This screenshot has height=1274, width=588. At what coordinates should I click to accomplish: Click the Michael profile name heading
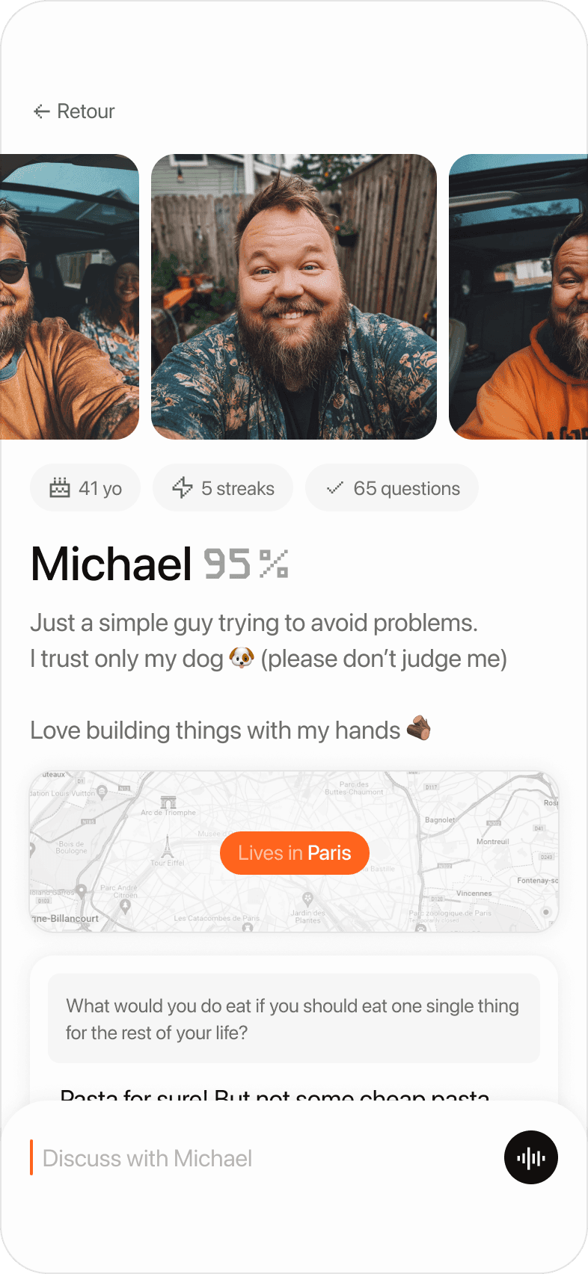111,564
